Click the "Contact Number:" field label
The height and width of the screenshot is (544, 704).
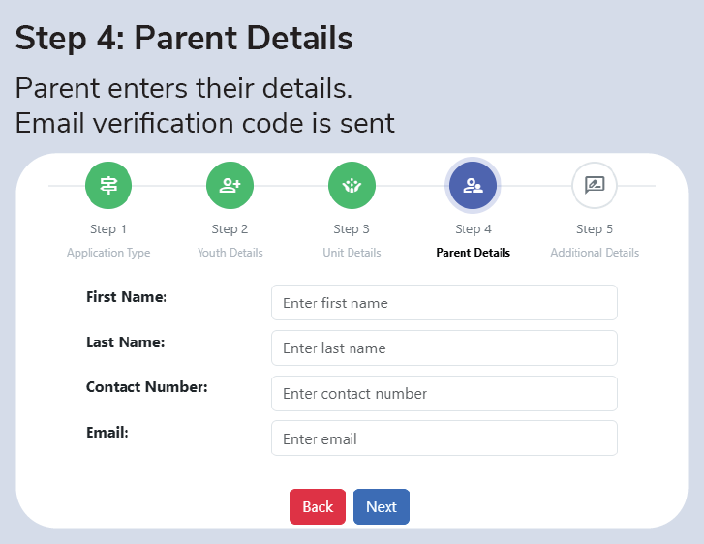coord(147,387)
